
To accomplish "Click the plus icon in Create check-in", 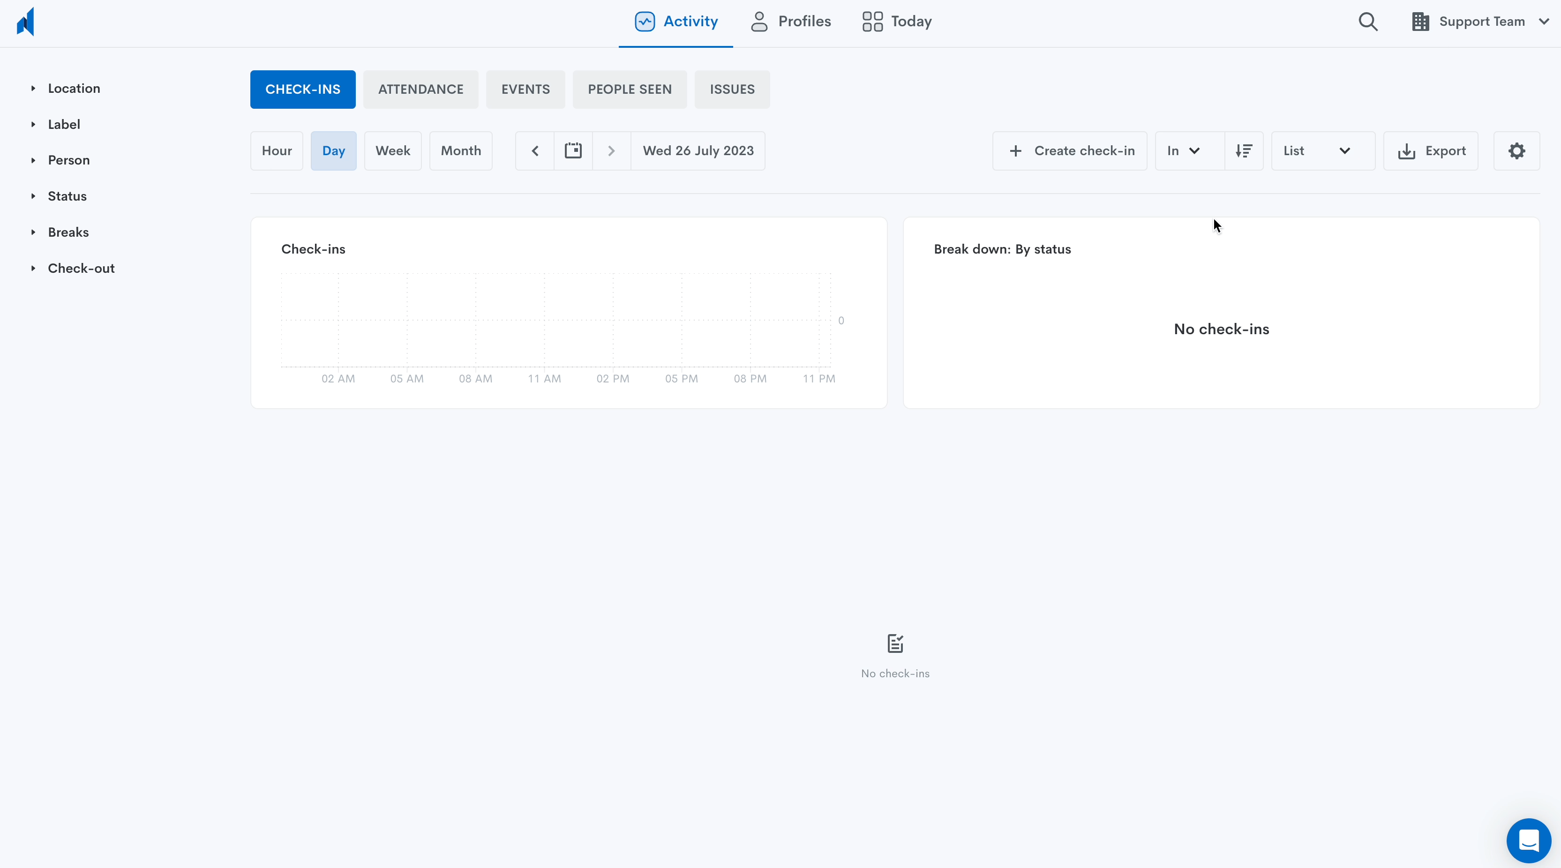I will (x=1016, y=151).
